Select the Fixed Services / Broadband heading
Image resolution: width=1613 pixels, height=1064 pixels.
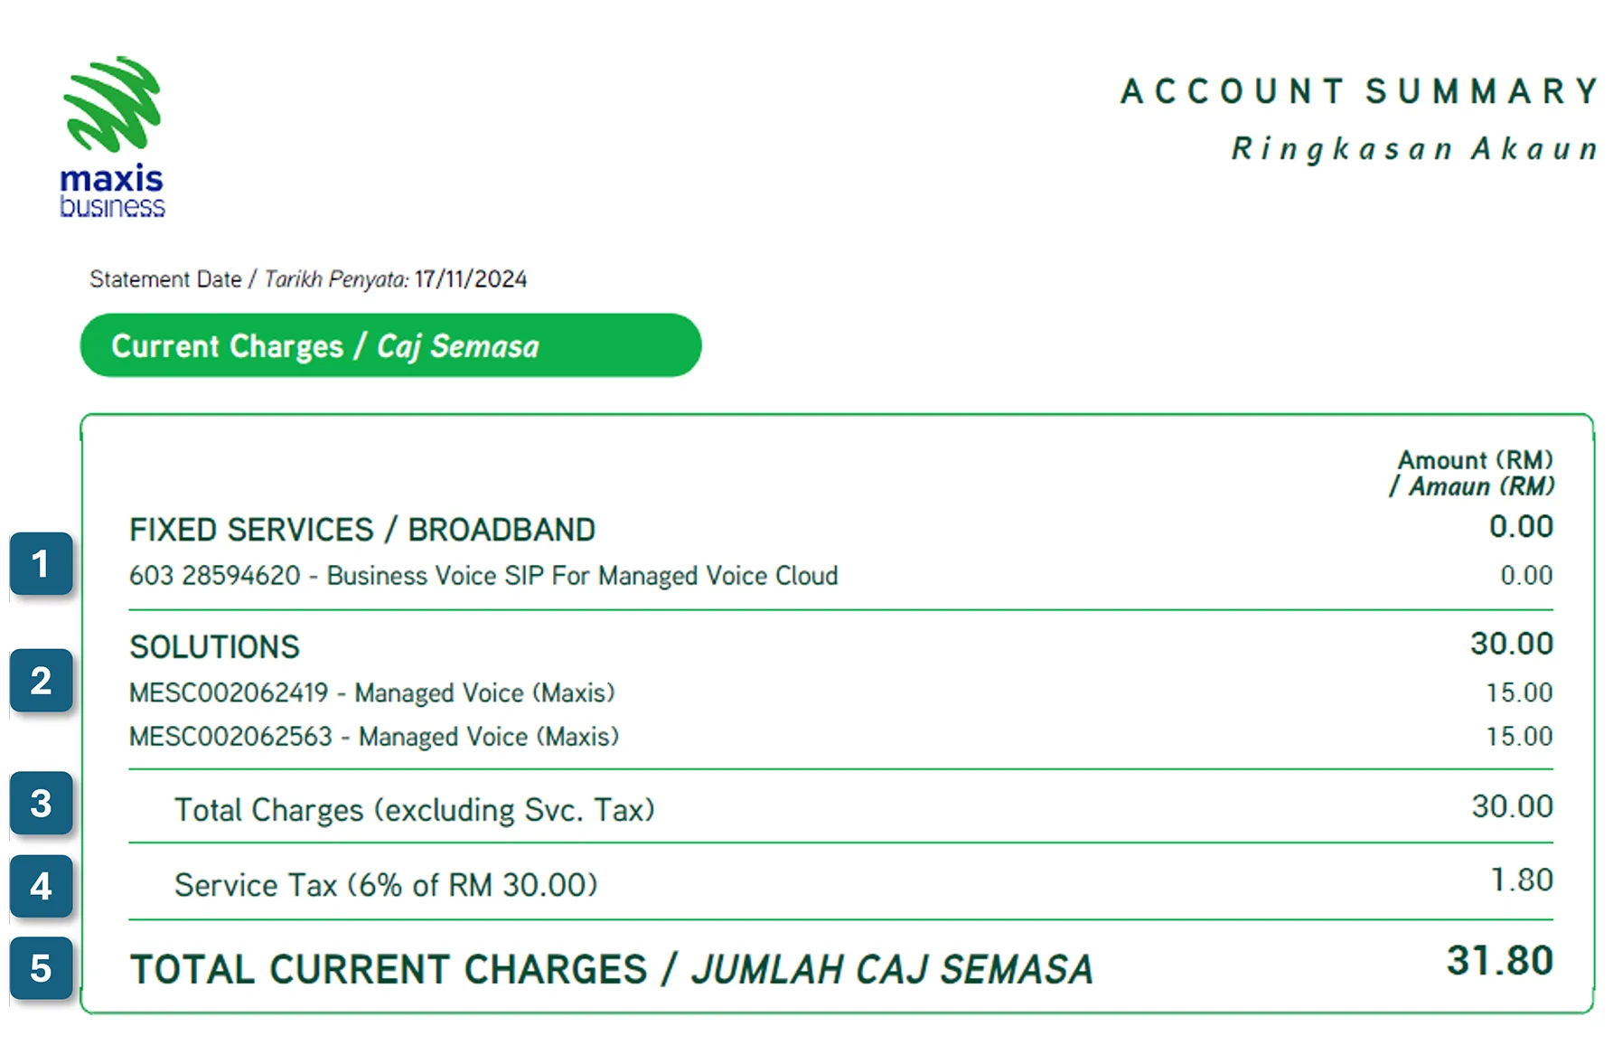coord(362,530)
